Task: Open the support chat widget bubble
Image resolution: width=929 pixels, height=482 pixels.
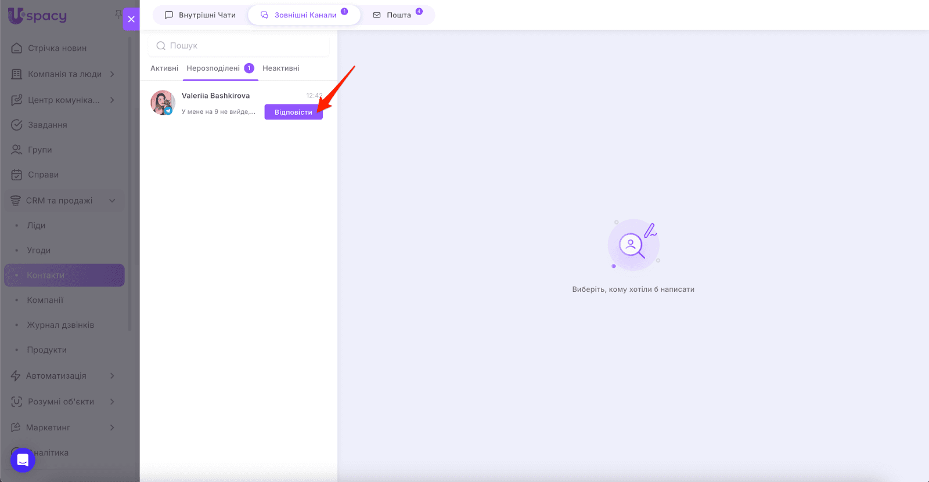Action: [23, 461]
